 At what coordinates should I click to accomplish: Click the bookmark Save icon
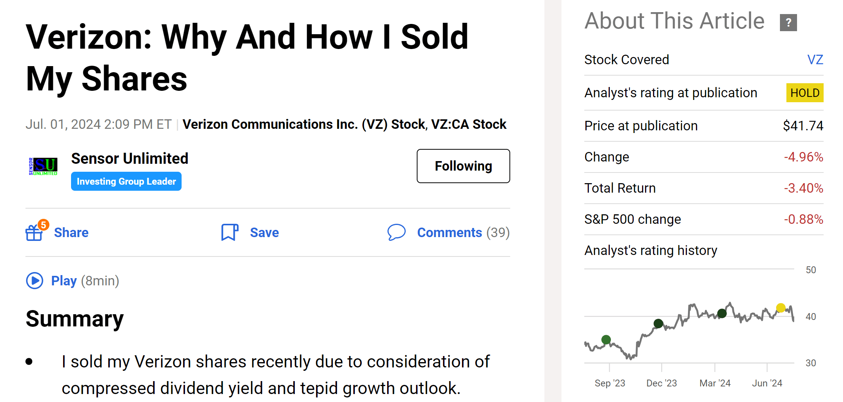tap(229, 232)
